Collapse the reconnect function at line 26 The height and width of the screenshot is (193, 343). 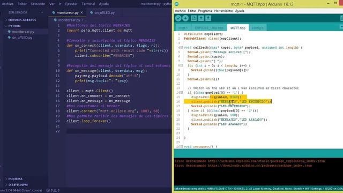pyautogui.click(x=182, y=146)
